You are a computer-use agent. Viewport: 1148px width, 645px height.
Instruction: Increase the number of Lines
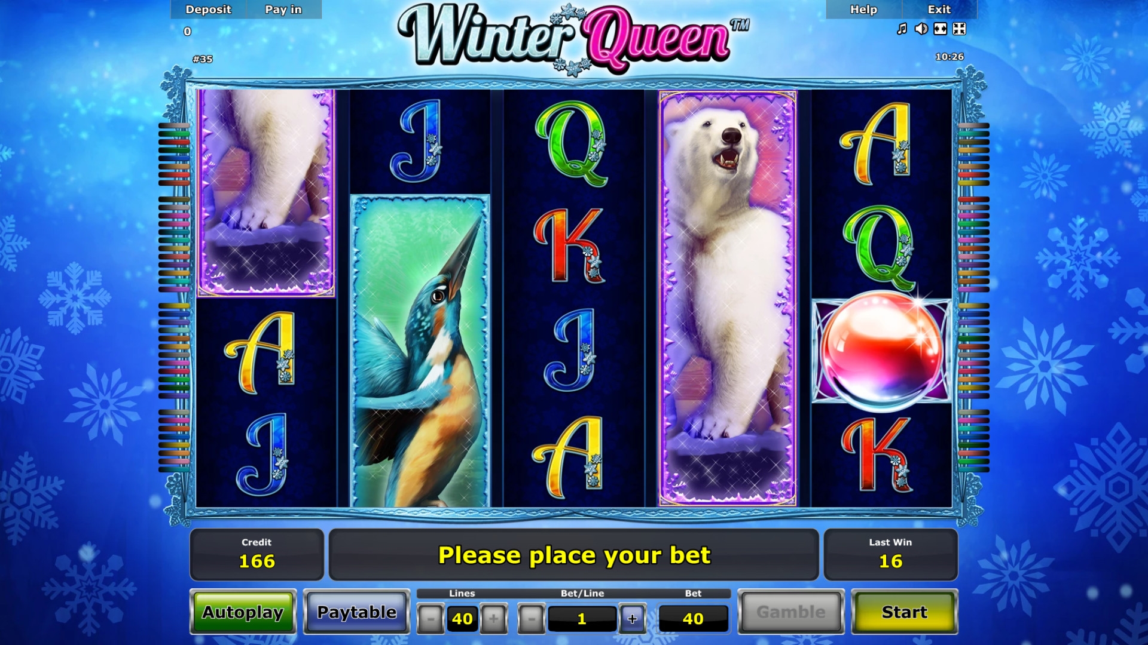point(494,619)
